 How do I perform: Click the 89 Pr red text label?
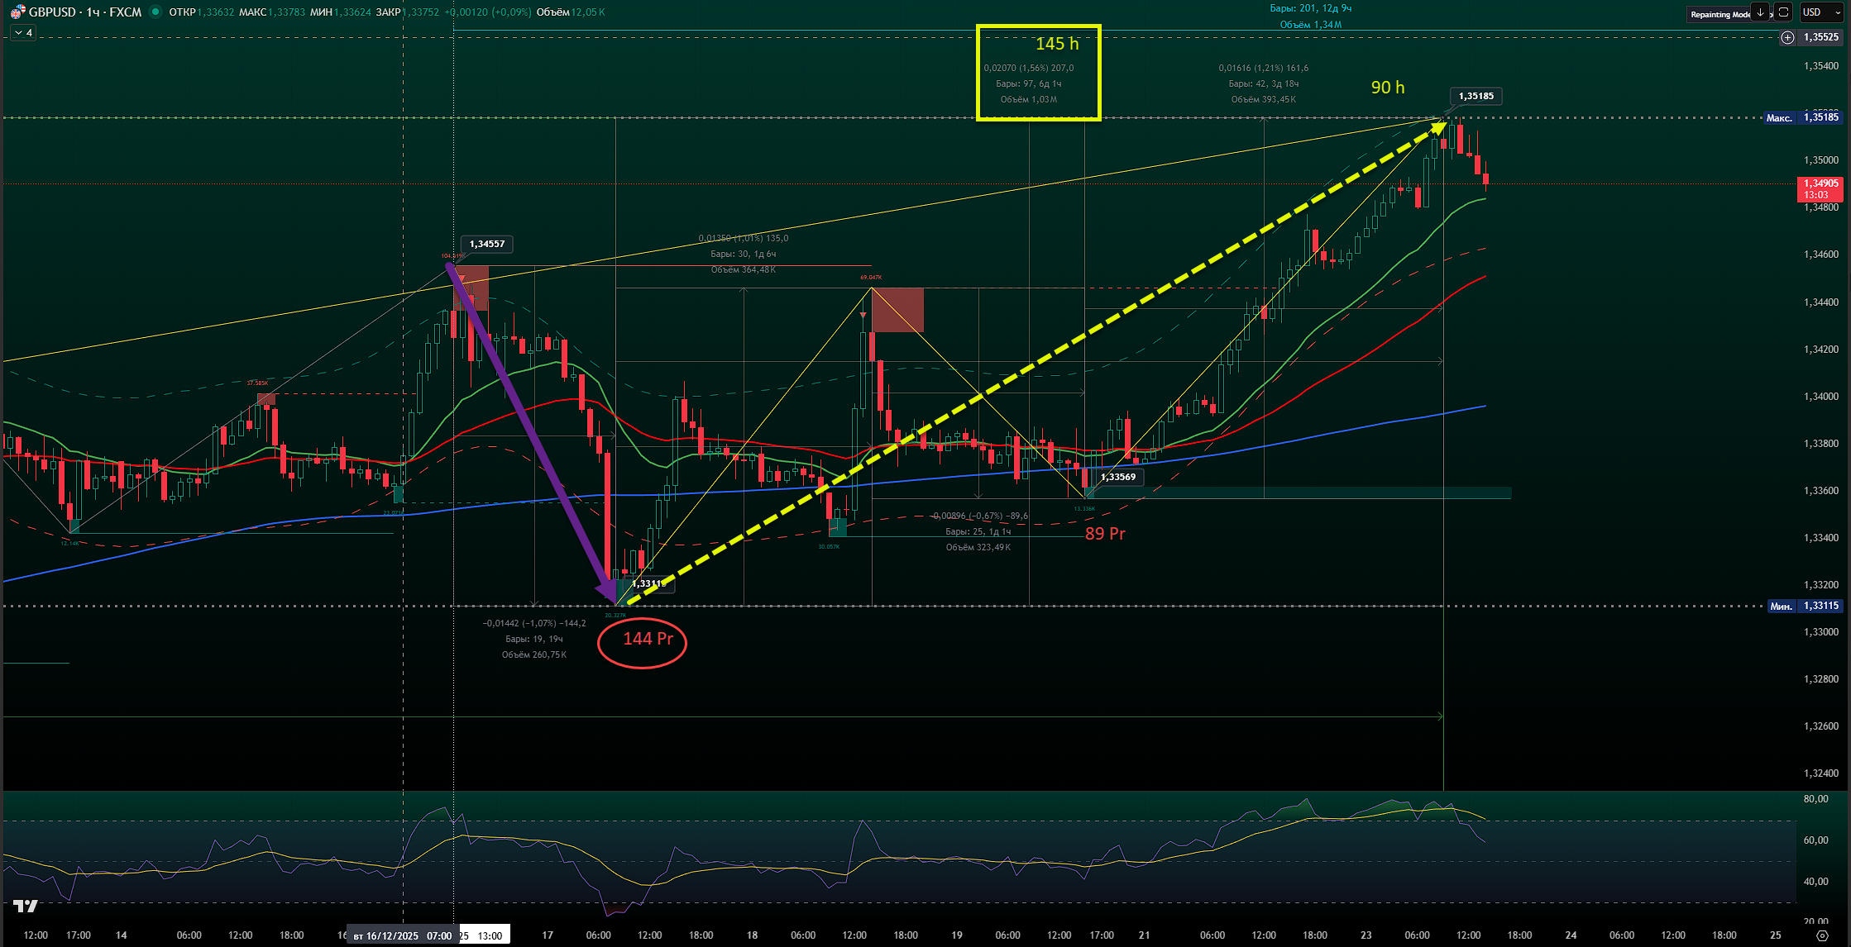1105,534
